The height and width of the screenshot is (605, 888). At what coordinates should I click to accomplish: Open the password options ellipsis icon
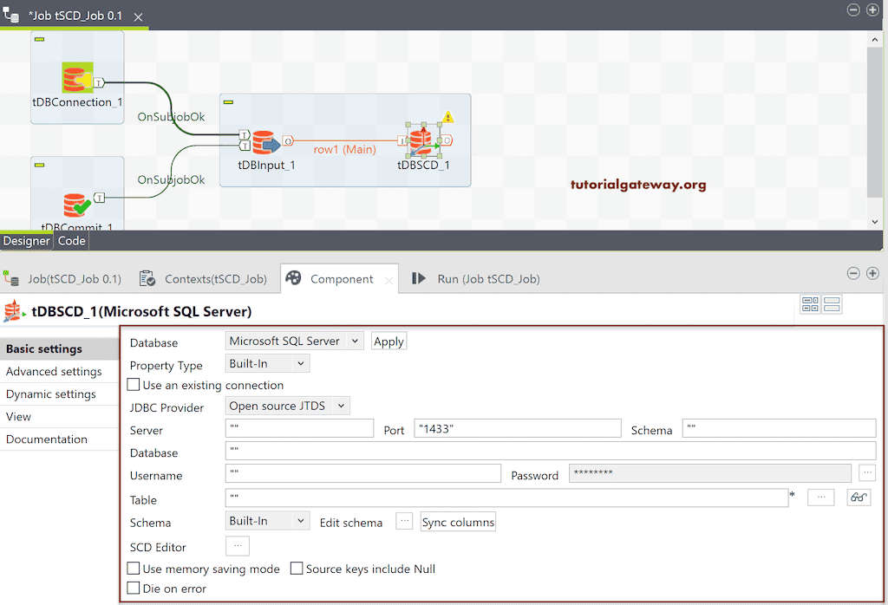click(868, 472)
